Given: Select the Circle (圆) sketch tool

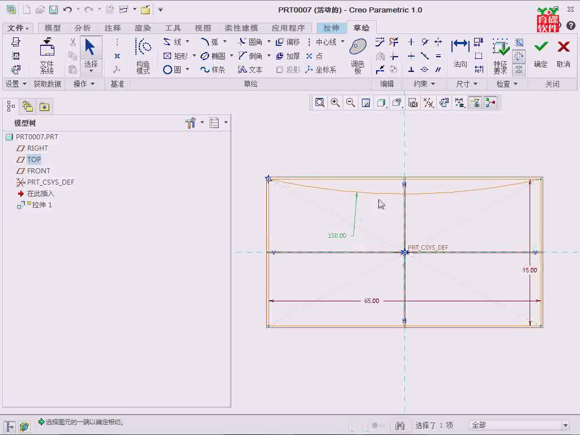Looking at the screenshot, I should click(172, 70).
